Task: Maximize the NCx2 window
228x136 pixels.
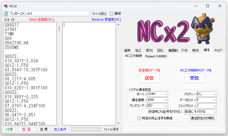Action: click(x=208, y=6)
